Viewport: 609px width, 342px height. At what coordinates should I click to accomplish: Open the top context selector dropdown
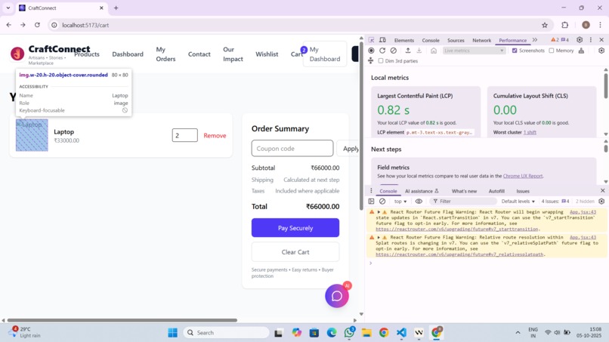pos(400,201)
